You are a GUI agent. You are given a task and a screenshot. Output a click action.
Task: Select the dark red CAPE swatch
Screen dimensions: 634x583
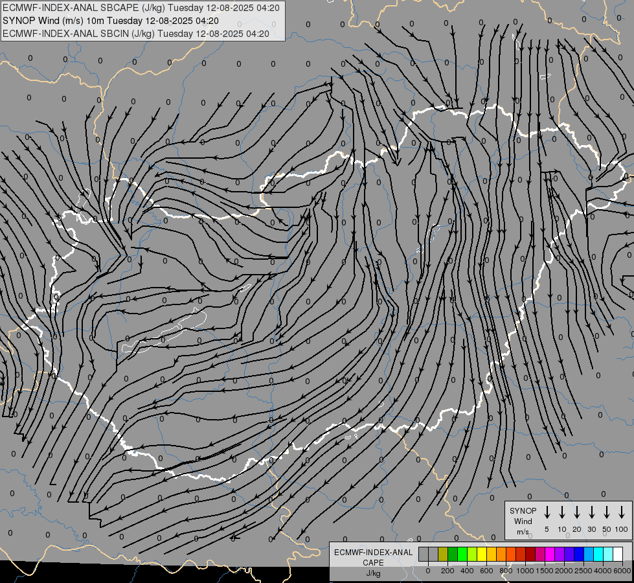(531, 554)
